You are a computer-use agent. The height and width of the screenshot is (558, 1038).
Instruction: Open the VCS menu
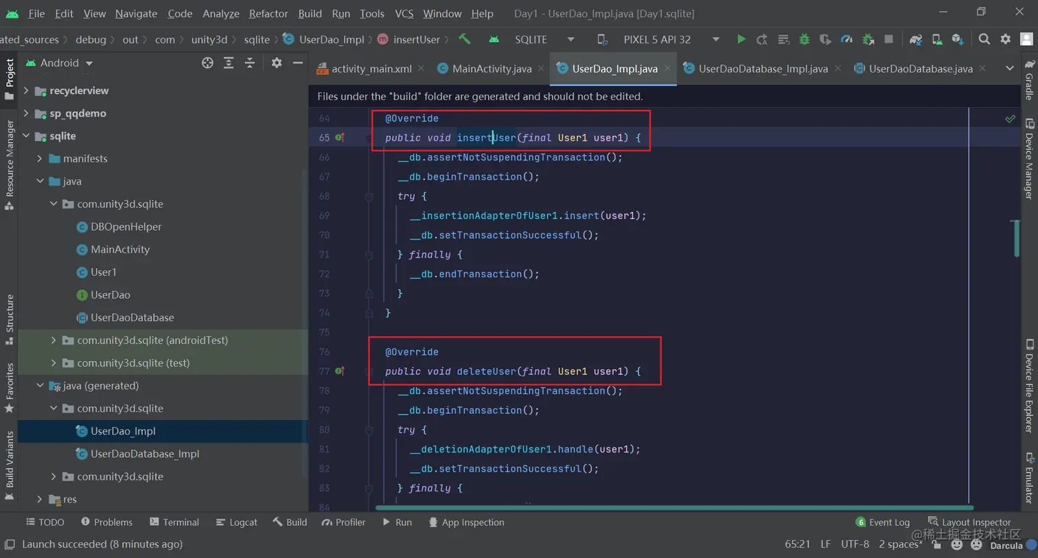click(404, 13)
